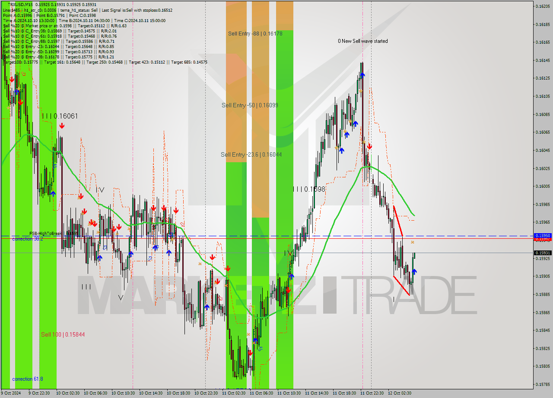Click the 'correction 61.8' level label
553x398 pixels.
pos(28,379)
